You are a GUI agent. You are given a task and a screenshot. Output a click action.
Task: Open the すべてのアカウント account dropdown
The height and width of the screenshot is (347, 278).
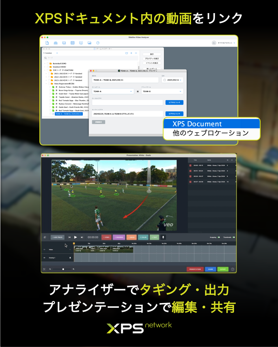coord(226,43)
